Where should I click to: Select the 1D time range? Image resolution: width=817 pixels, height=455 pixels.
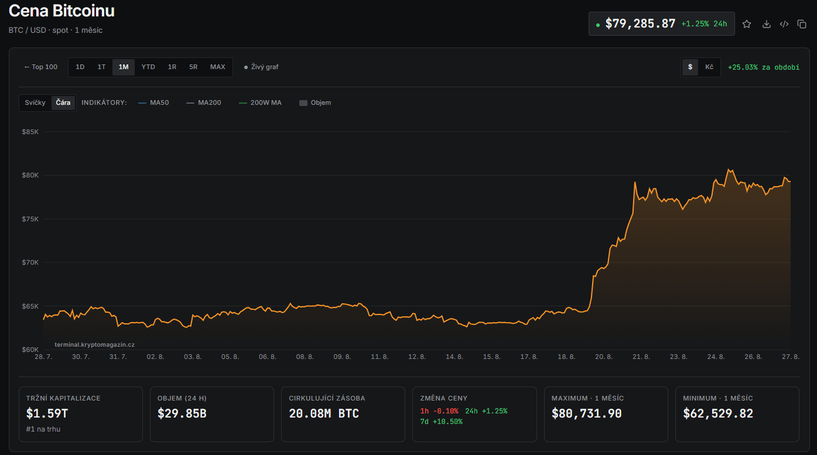click(x=80, y=67)
